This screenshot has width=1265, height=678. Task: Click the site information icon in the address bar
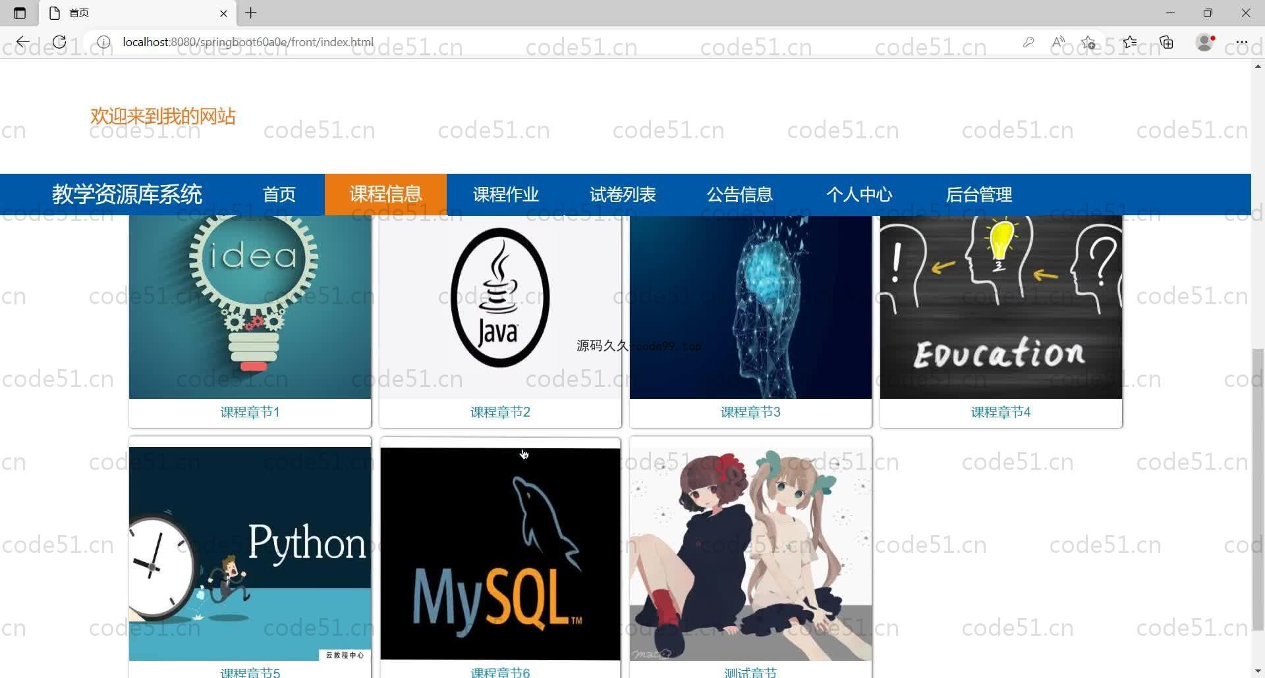103,42
